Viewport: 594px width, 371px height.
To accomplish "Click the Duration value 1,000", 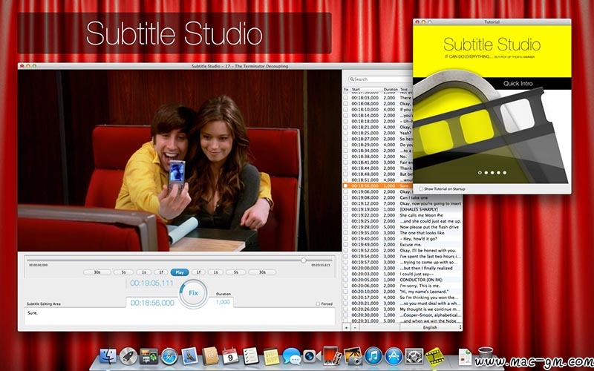I will (223, 302).
